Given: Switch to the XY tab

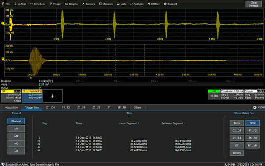Looking at the screenshot, I should click(x=109, y=108).
